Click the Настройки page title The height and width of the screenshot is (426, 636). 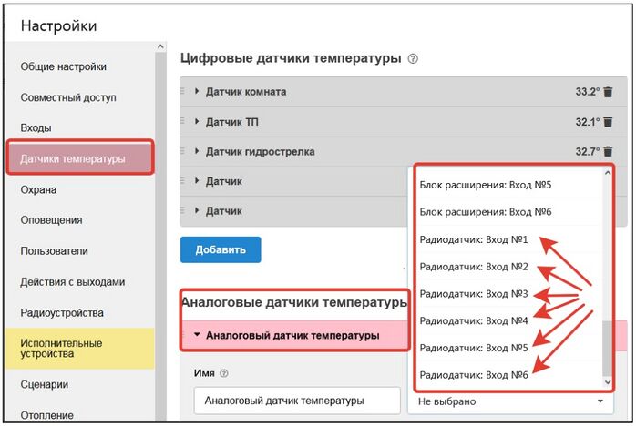[59, 25]
